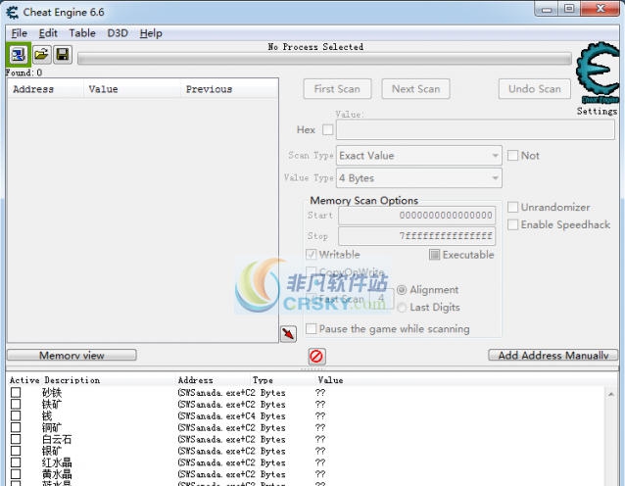Activate the 砂铁 cheat entry checkbox
Viewport: 625px width, 486px height.
tap(16, 393)
